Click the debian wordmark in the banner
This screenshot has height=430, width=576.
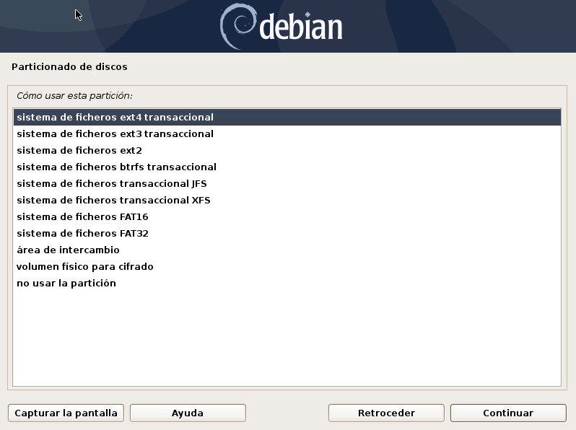point(300,27)
